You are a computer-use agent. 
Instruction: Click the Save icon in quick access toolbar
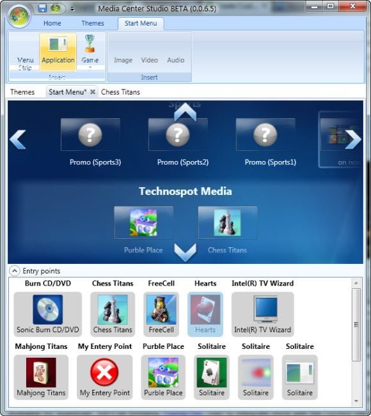coord(42,8)
